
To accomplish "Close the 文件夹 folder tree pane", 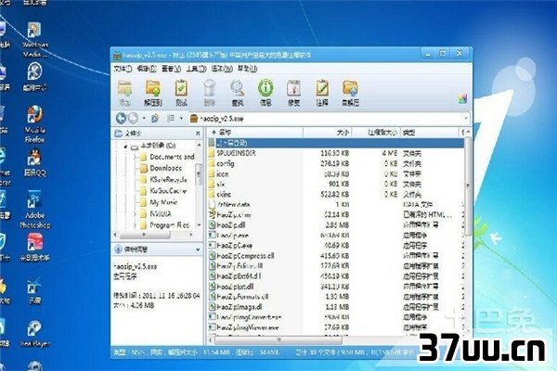I will click(198, 134).
